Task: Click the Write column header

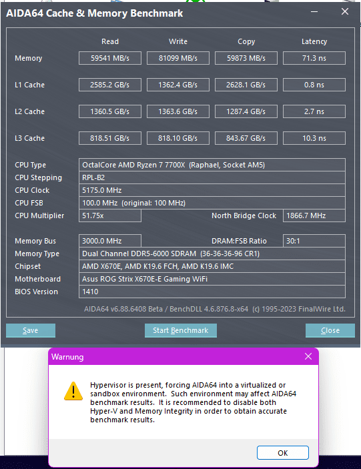Action: coord(178,41)
